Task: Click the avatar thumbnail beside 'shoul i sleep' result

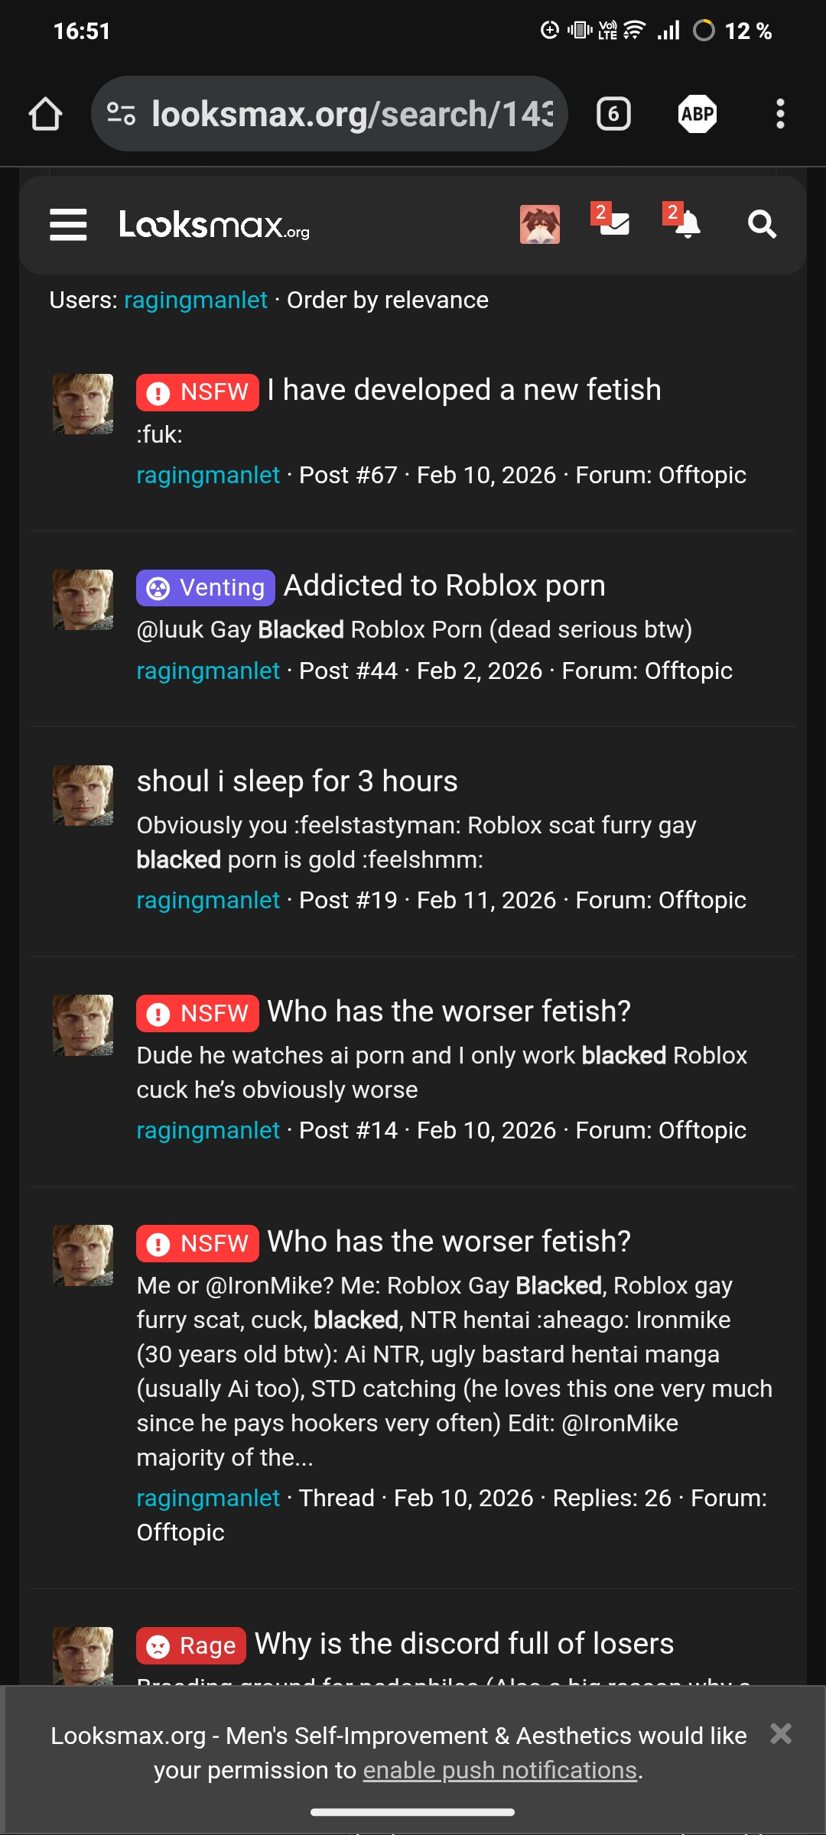Action: pos(83,795)
